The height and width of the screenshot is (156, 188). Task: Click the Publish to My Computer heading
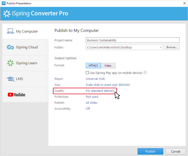[x=77, y=30]
